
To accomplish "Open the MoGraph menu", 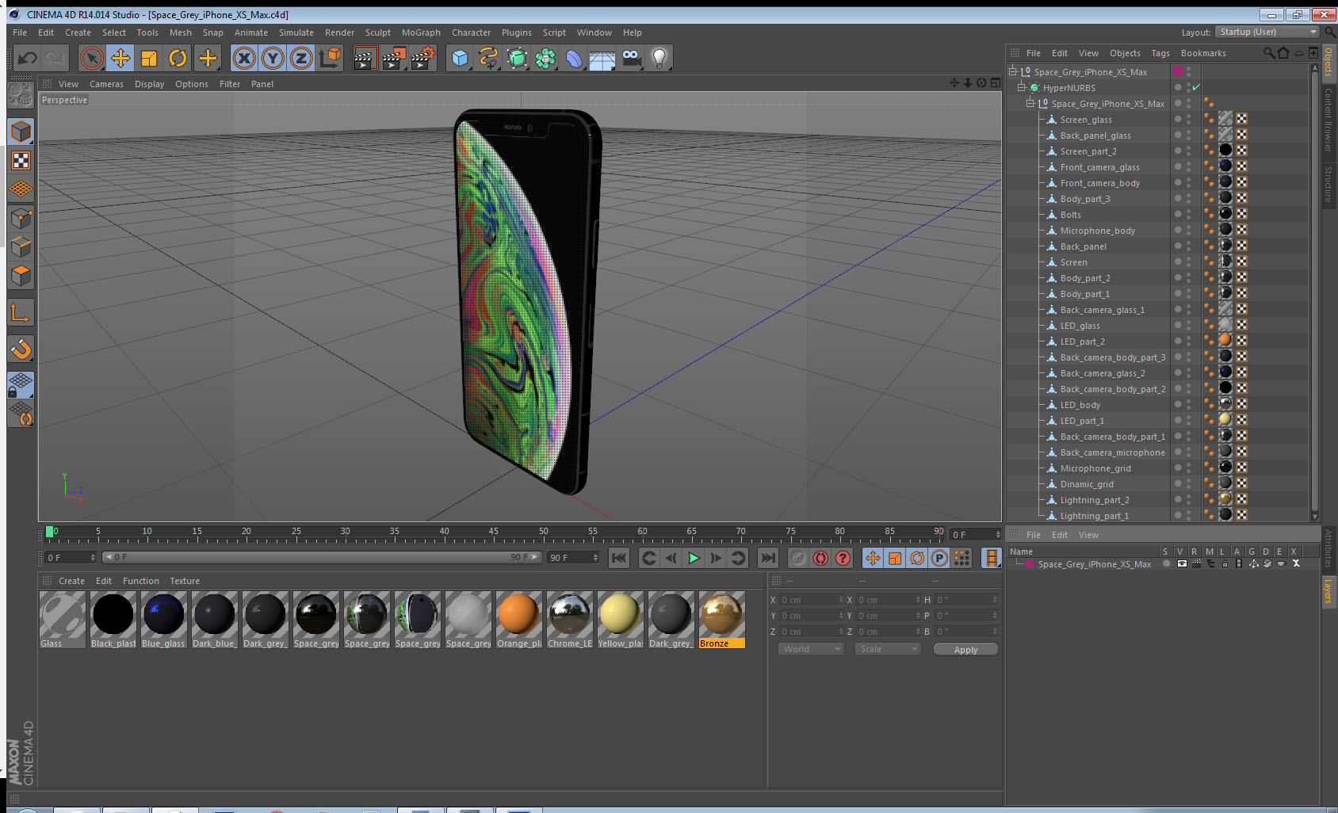I will point(420,32).
